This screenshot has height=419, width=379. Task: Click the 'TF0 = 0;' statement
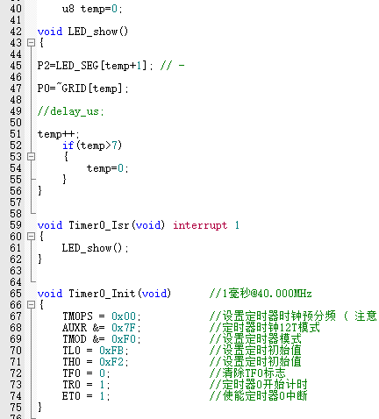click(x=86, y=373)
